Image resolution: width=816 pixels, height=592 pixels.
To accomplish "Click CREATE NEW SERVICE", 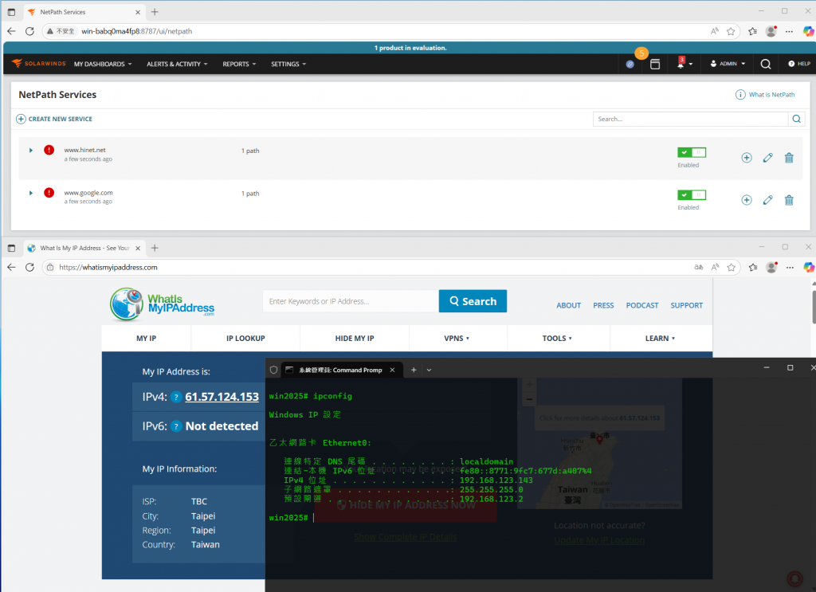I will pos(54,120).
